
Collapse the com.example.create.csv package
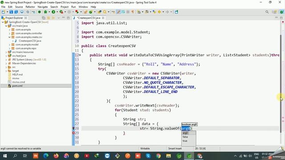pyautogui.click(x=9, y=37)
